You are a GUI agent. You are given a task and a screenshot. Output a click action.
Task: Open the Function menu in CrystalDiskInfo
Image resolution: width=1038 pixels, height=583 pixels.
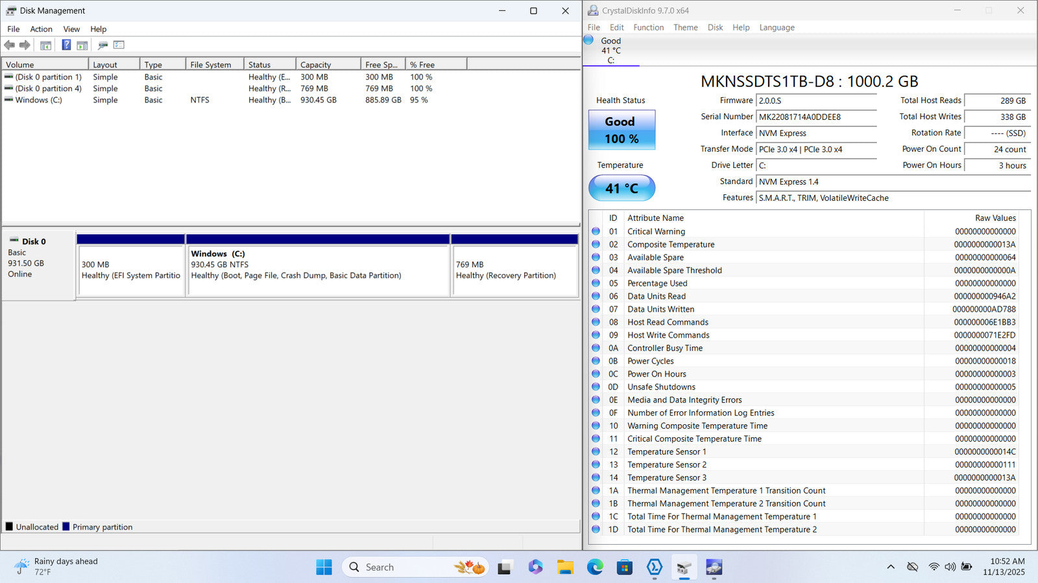[648, 27]
